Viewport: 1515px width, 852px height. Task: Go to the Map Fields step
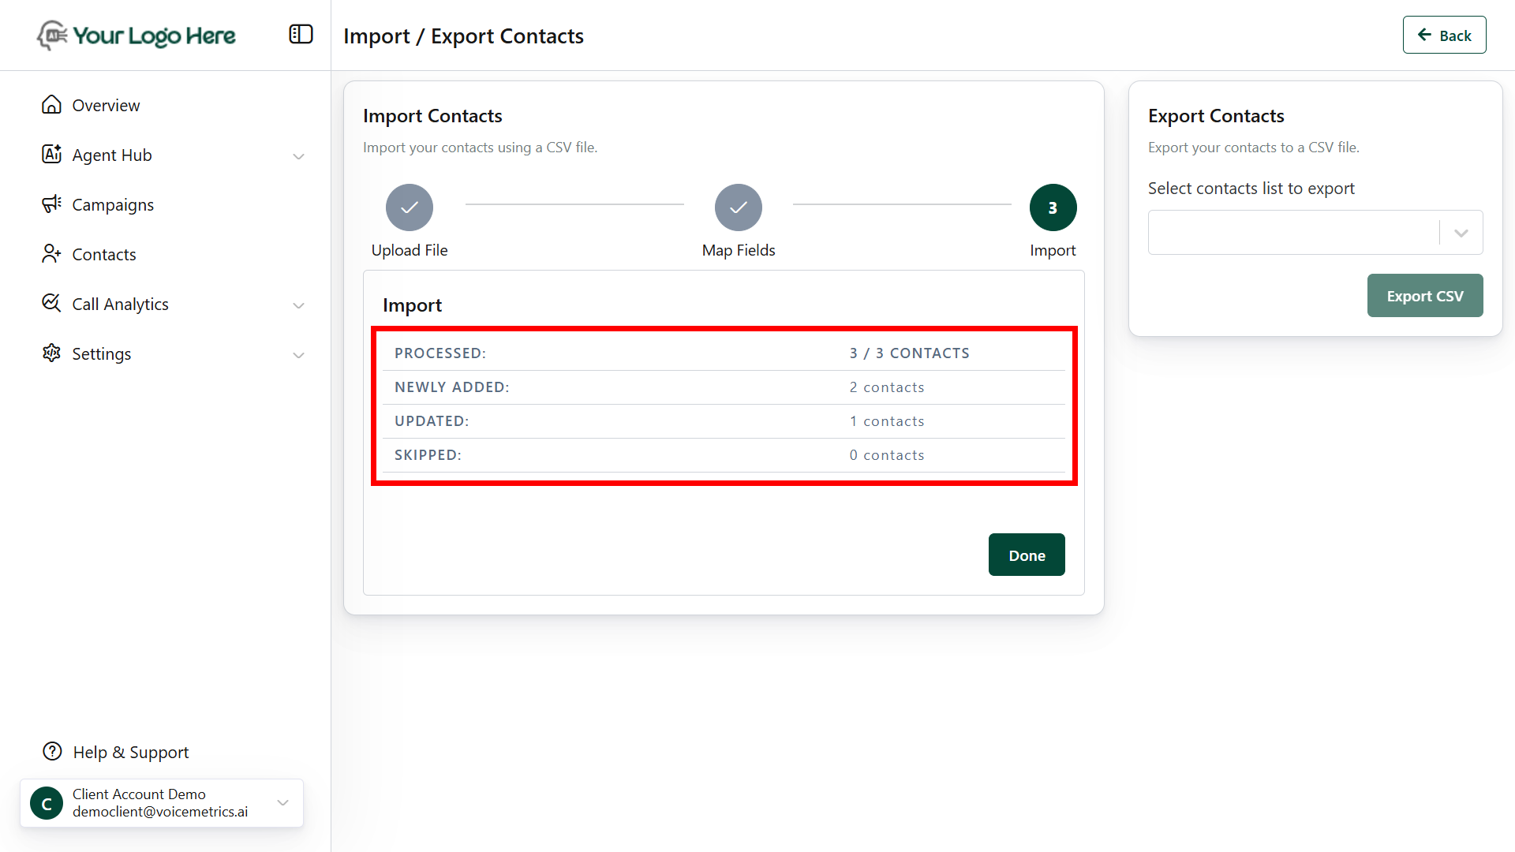(x=738, y=207)
